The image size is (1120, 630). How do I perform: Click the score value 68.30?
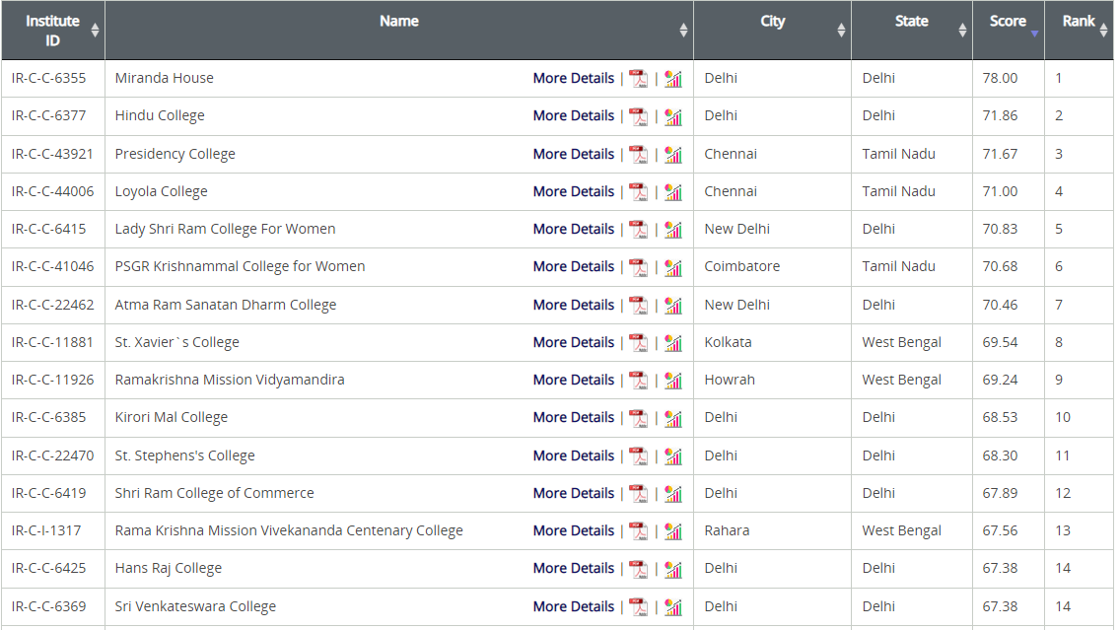coord(1000,455)
